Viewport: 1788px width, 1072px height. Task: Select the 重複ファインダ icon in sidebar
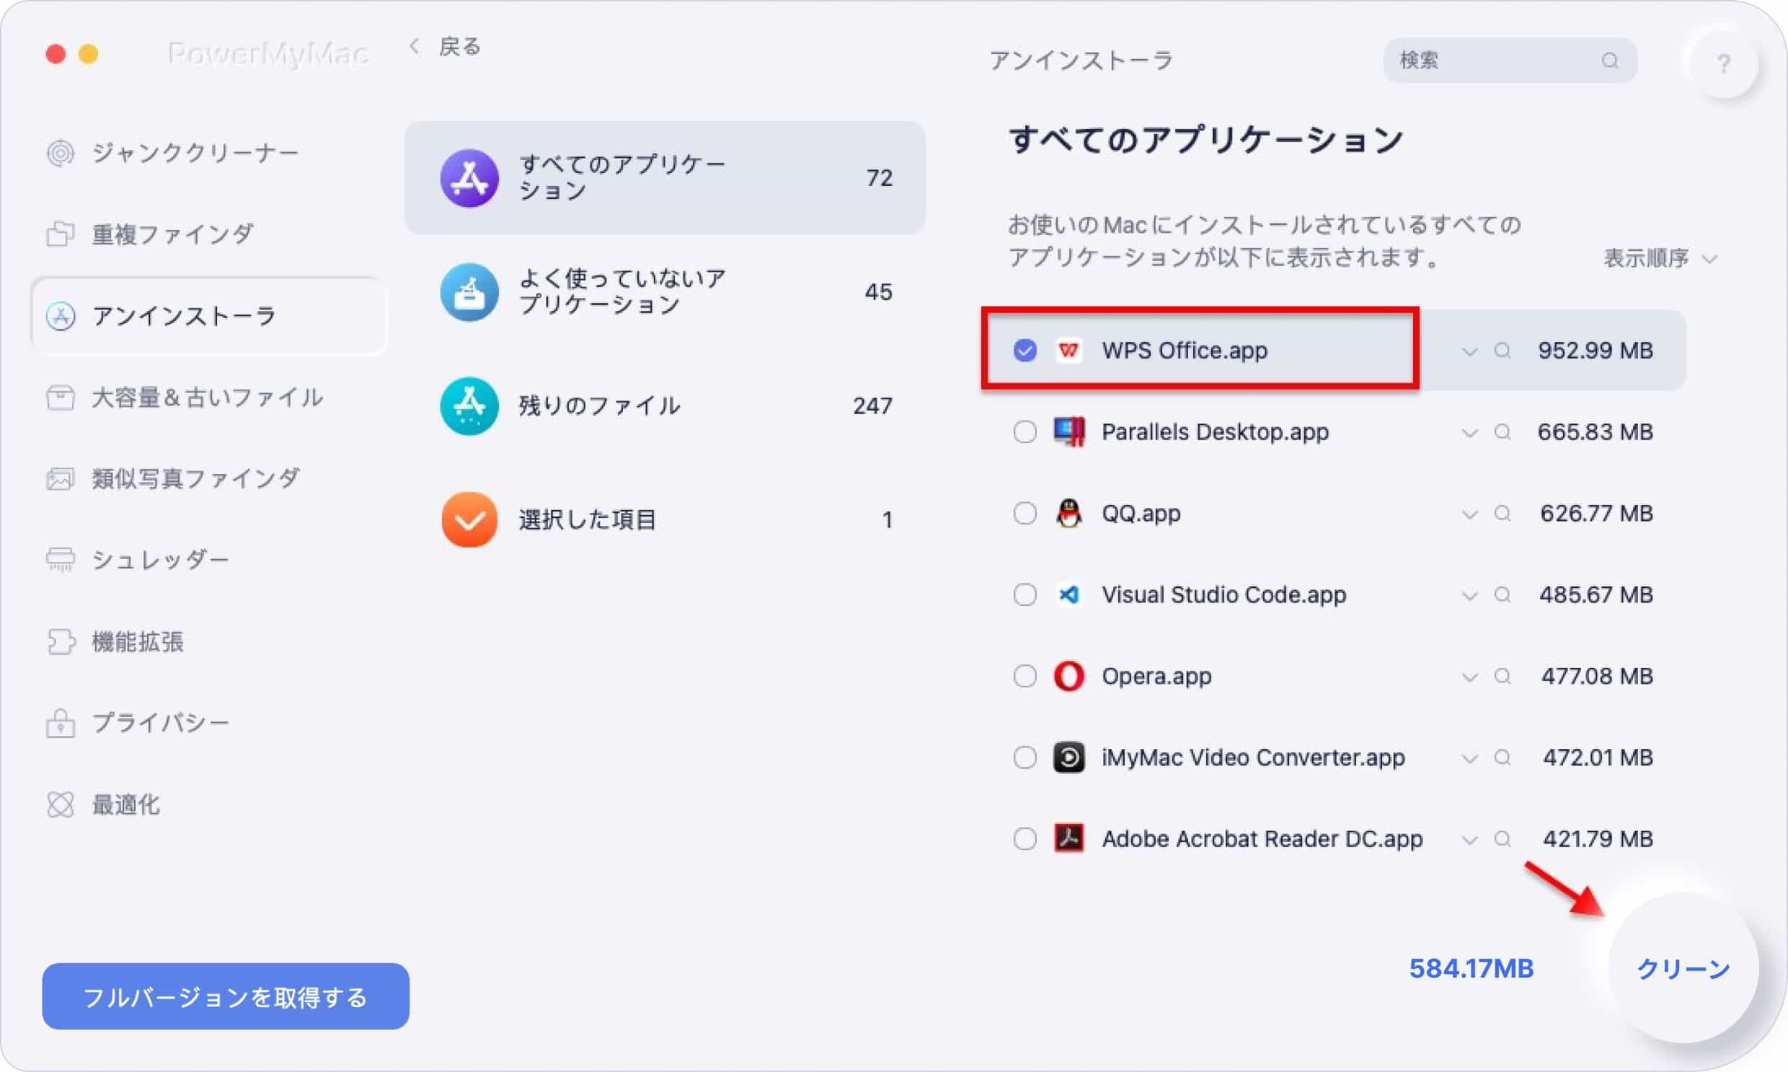60,233
